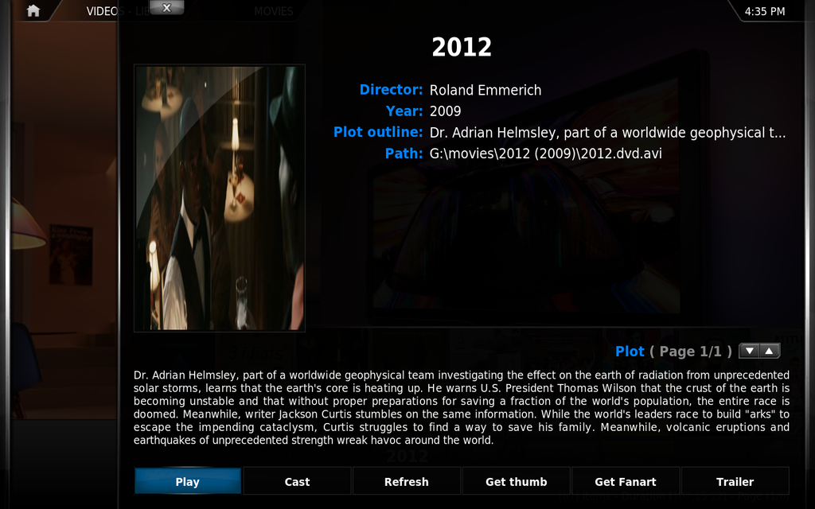This screenshot has width=815, height=509.
Task: Go to the Home screen icon
Action: [33, 11]
